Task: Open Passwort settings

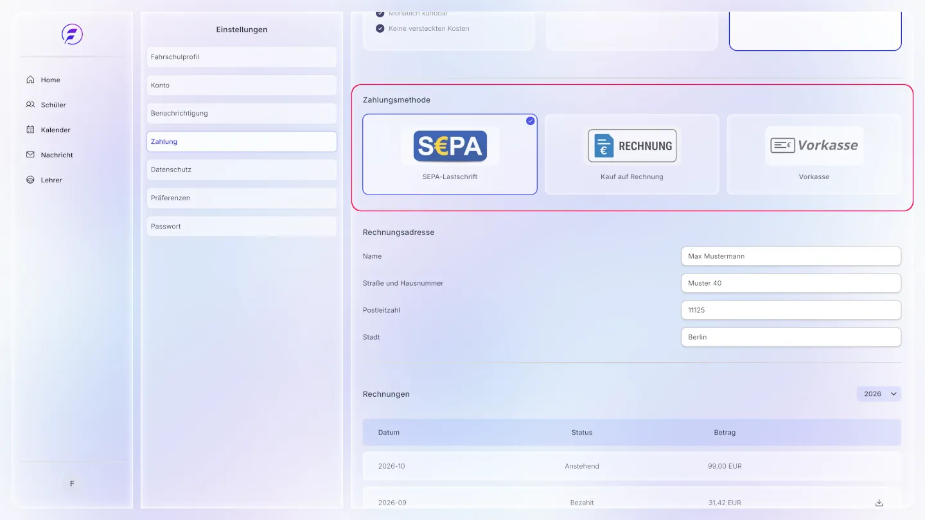Action: coord(242,226)
